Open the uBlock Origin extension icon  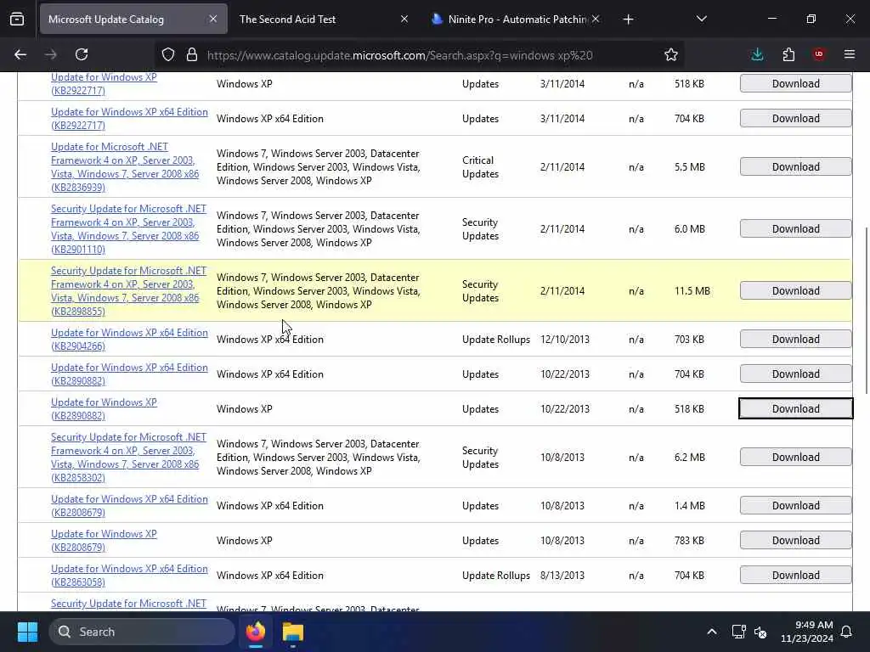819,54
